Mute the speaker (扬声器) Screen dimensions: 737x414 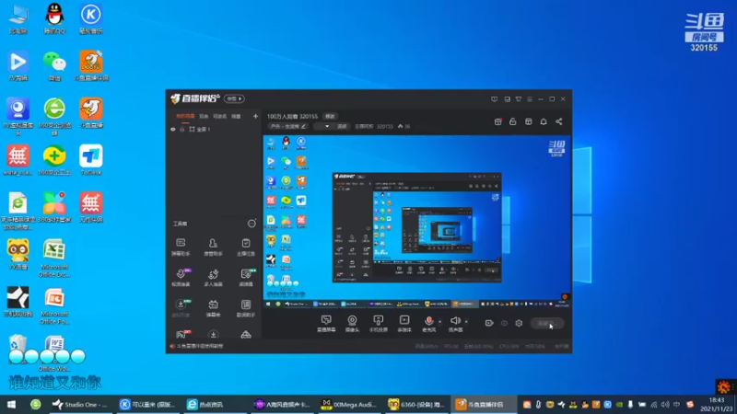point(455,324)
